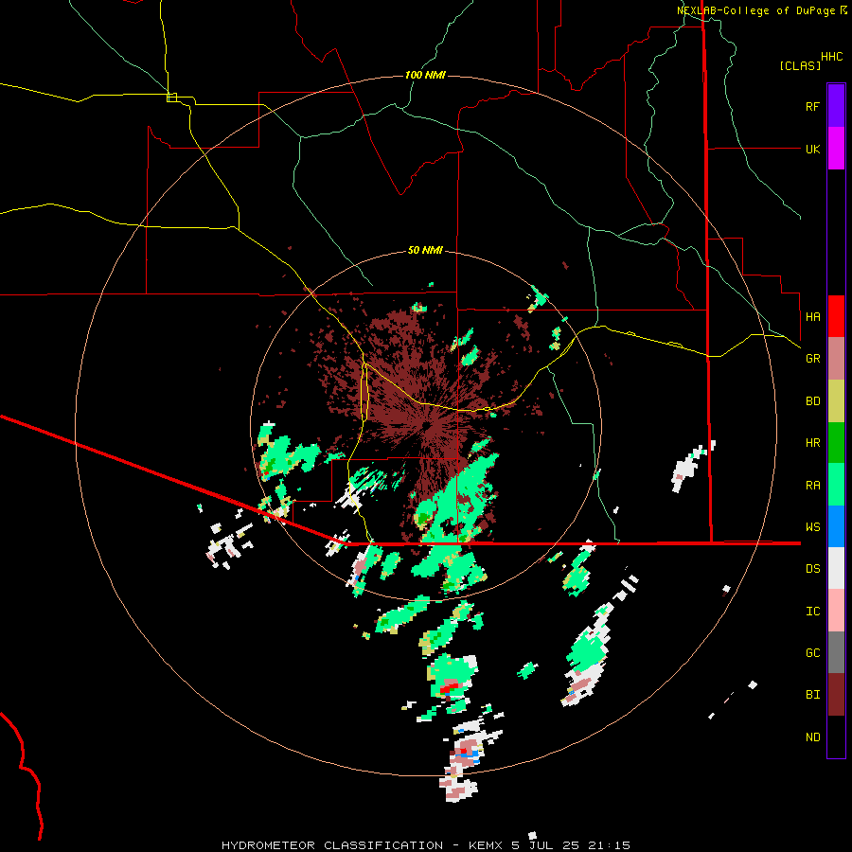This screenshot has height=852, width=852.
Task: Click the ND legend label
Action: 812,737
